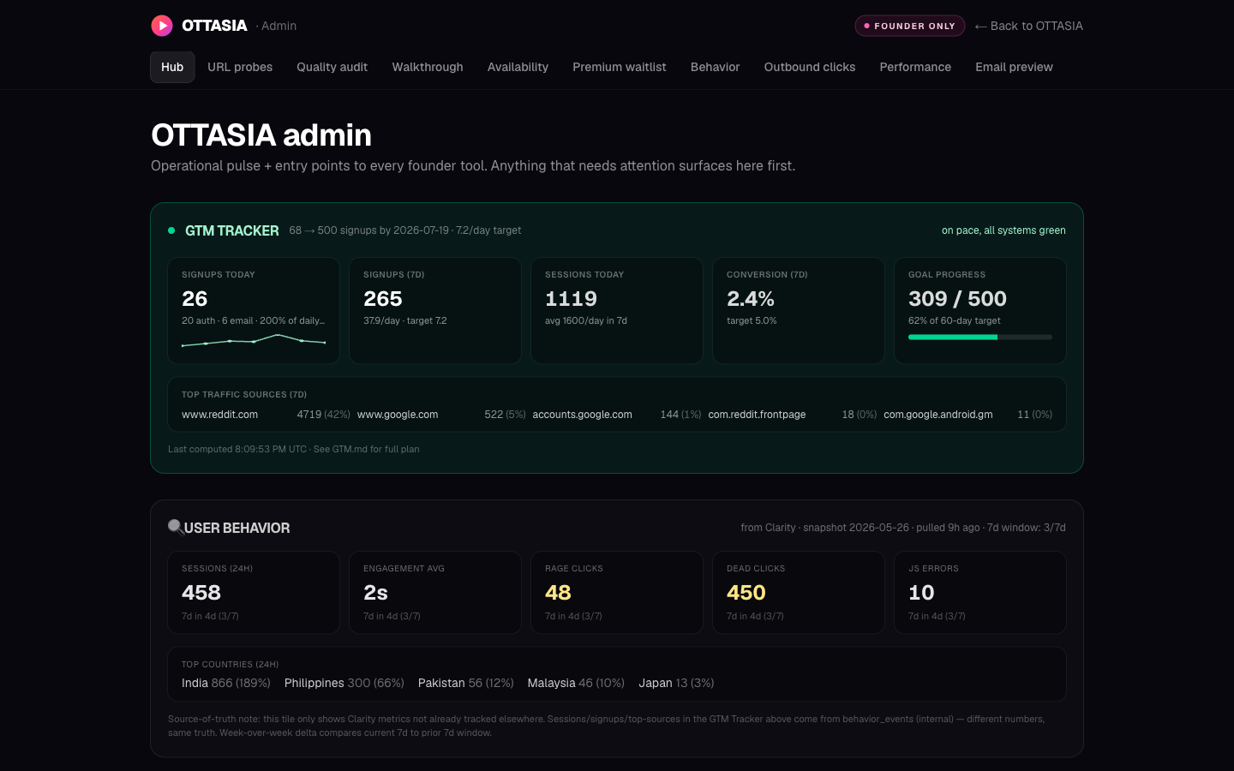
Task: Switch to the URL probes tab
Action: [x=240, y=67]
